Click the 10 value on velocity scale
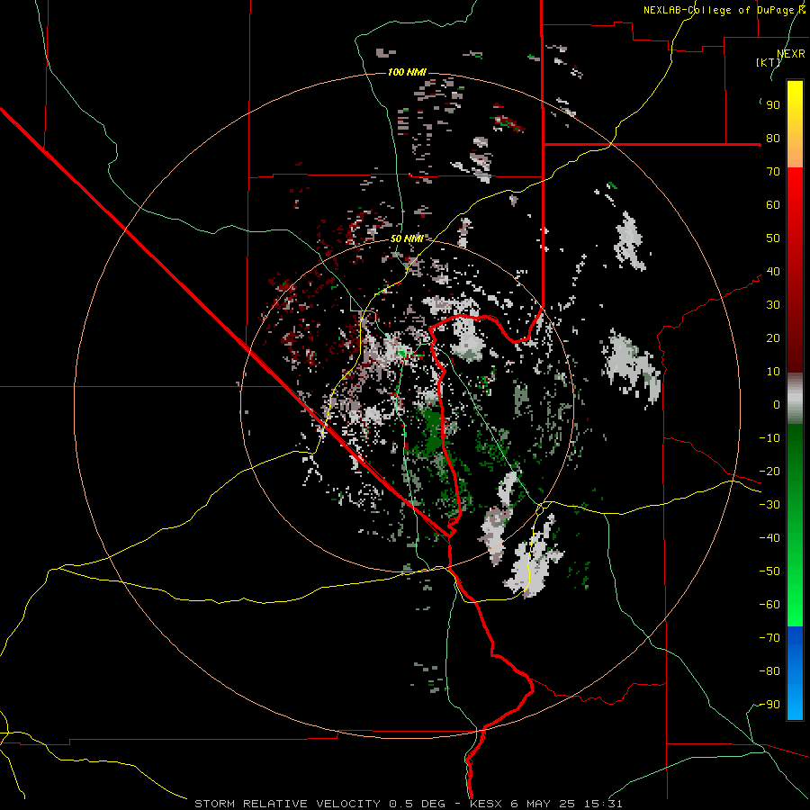This screenshot has height=810, width=810. click(x=773, y=372)
